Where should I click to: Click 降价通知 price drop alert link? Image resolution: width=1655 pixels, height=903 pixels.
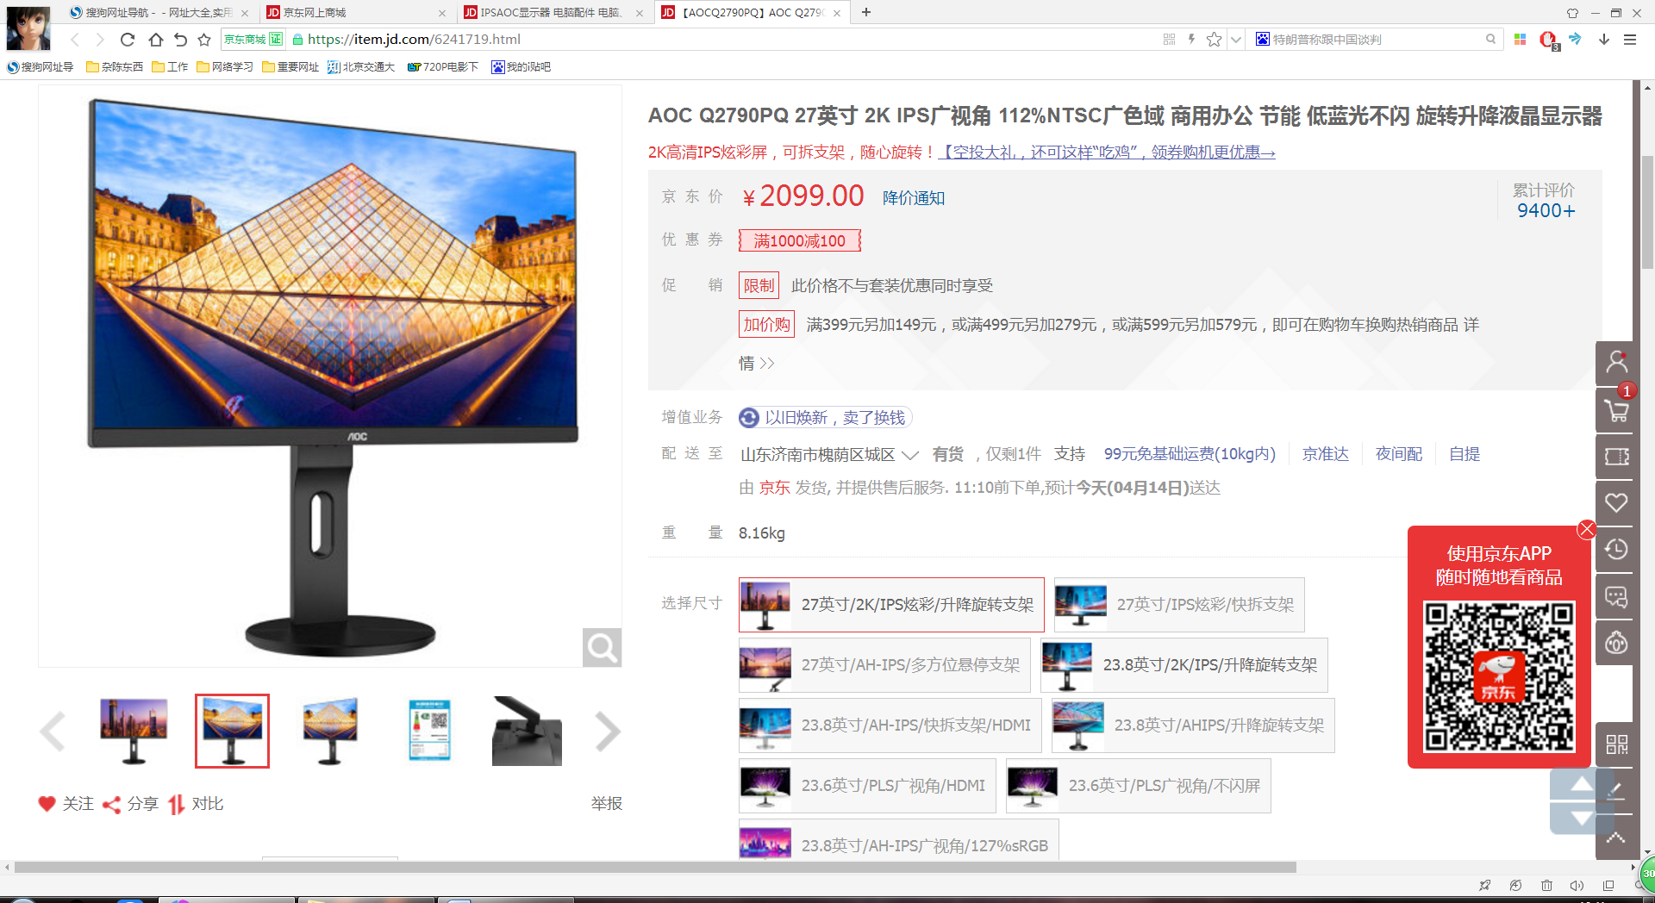914,198
